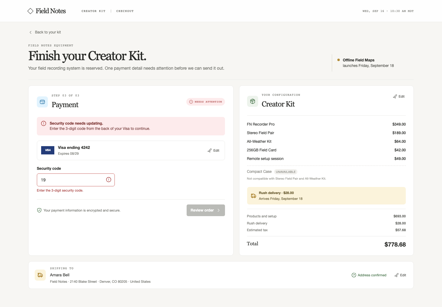The image size is (442, 307).
Task: Click the alert icon in the security code banner
Action: click(x=44, y=123)
